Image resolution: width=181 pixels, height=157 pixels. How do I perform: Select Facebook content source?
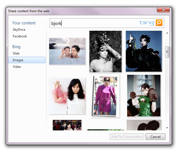20,36
